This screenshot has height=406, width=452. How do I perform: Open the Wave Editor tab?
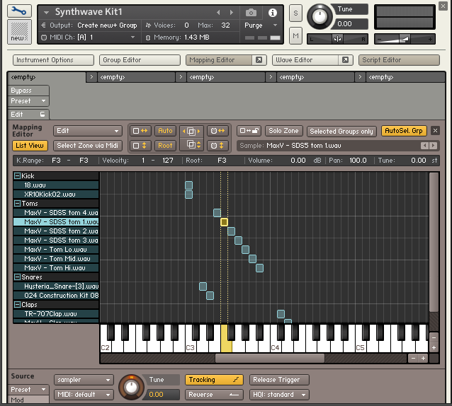[294, 60]
